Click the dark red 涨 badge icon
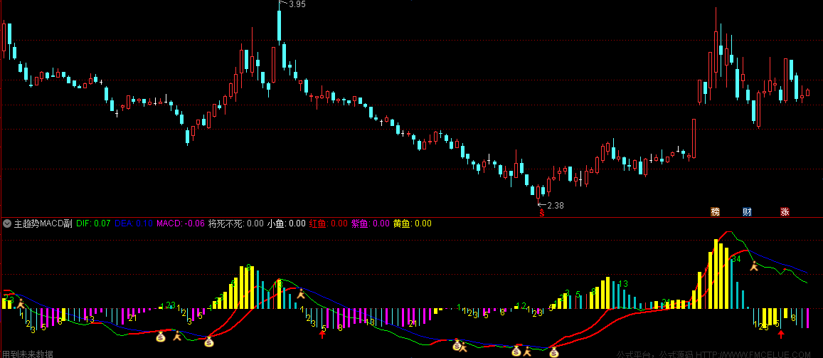Viewport: 823px width, 358px height. coord(785,212)
